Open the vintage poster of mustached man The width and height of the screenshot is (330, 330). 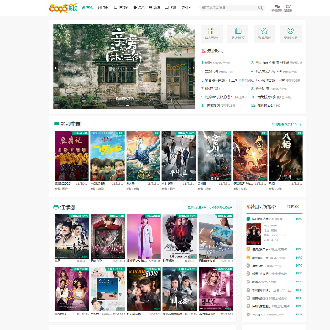pyautogui.click(x=71, y=236)
